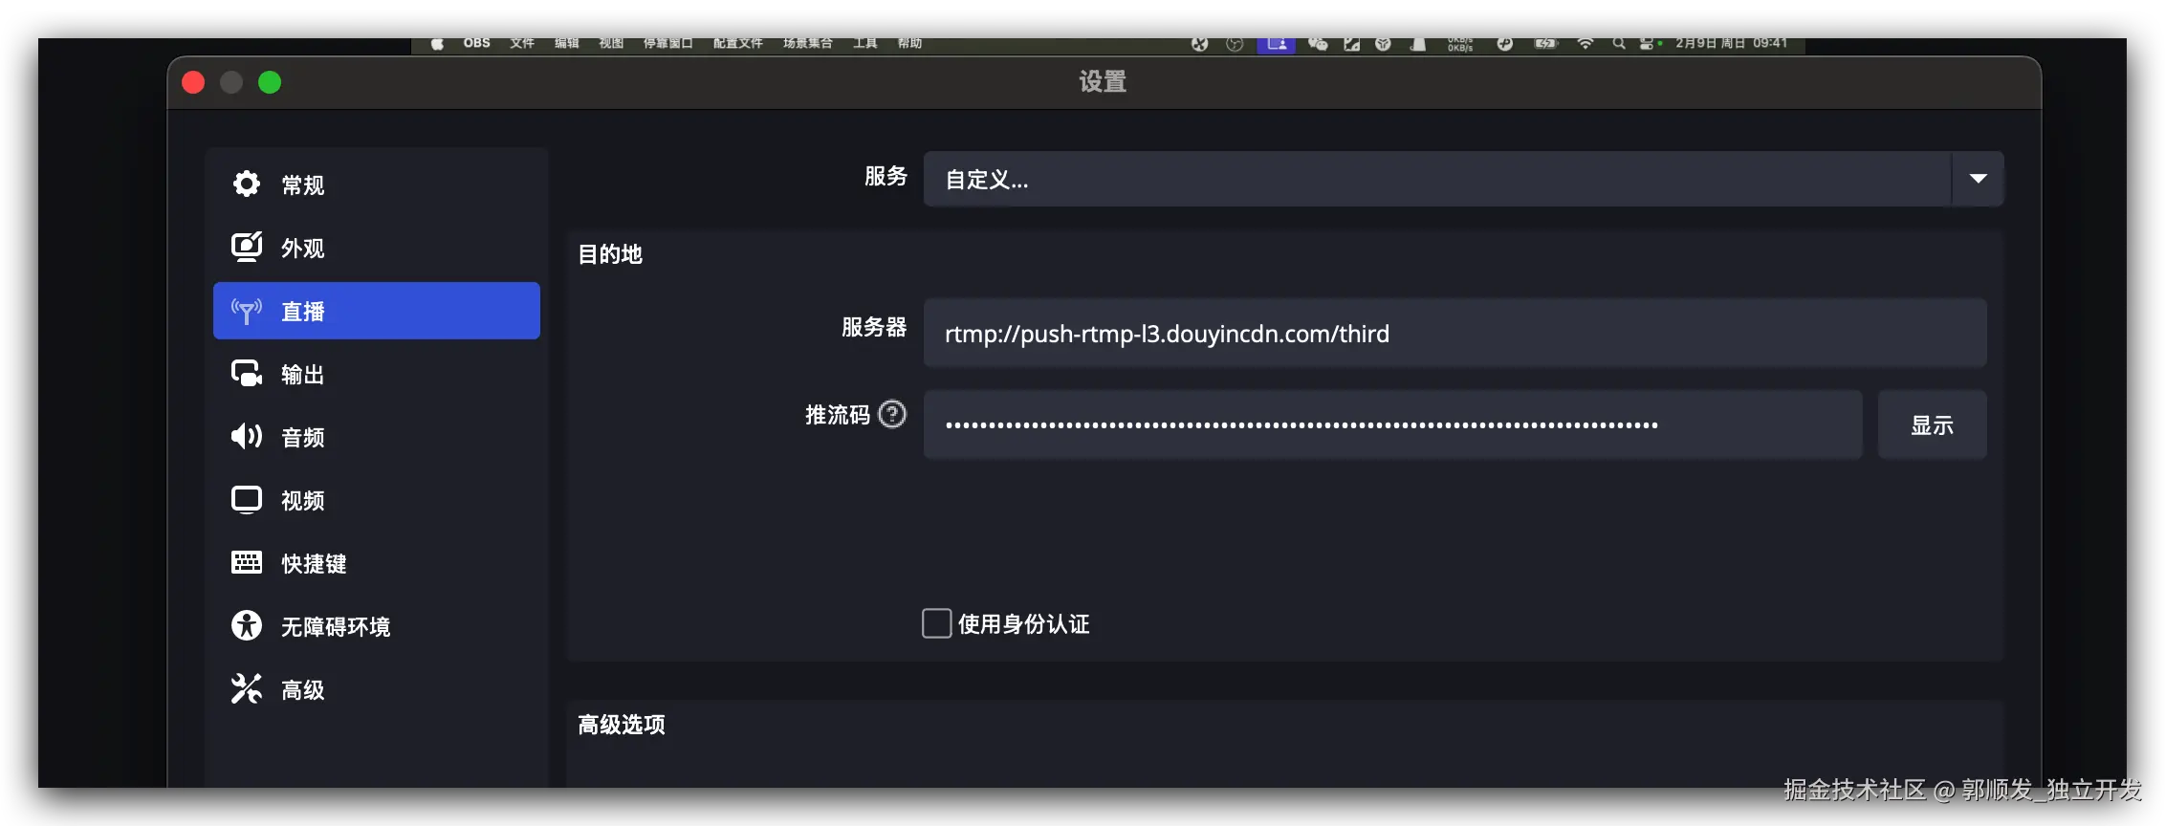Open the 工具 (Tools) menu
This screenshot has height=826, width=2165.
coord(865,44)
